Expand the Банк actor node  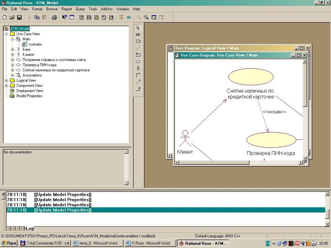(x=13, y=49)
